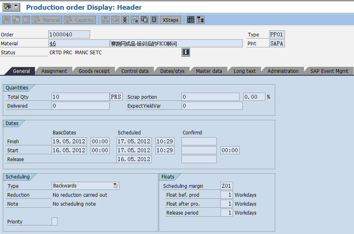The height and width of the screenshot is (234, 354).
Task: Click the Material availability button
Action: (47, 20)
